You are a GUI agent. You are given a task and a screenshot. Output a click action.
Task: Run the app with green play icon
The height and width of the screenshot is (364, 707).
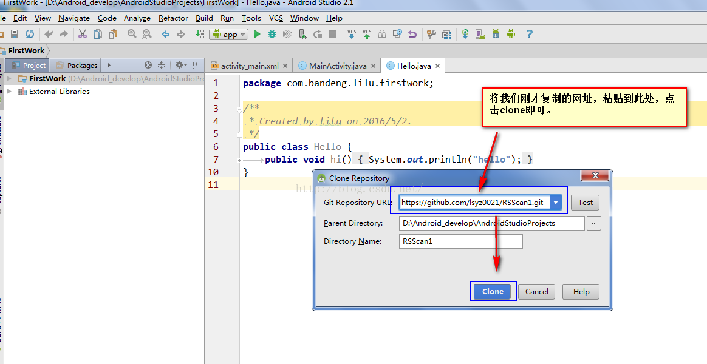tap(257, 34)
